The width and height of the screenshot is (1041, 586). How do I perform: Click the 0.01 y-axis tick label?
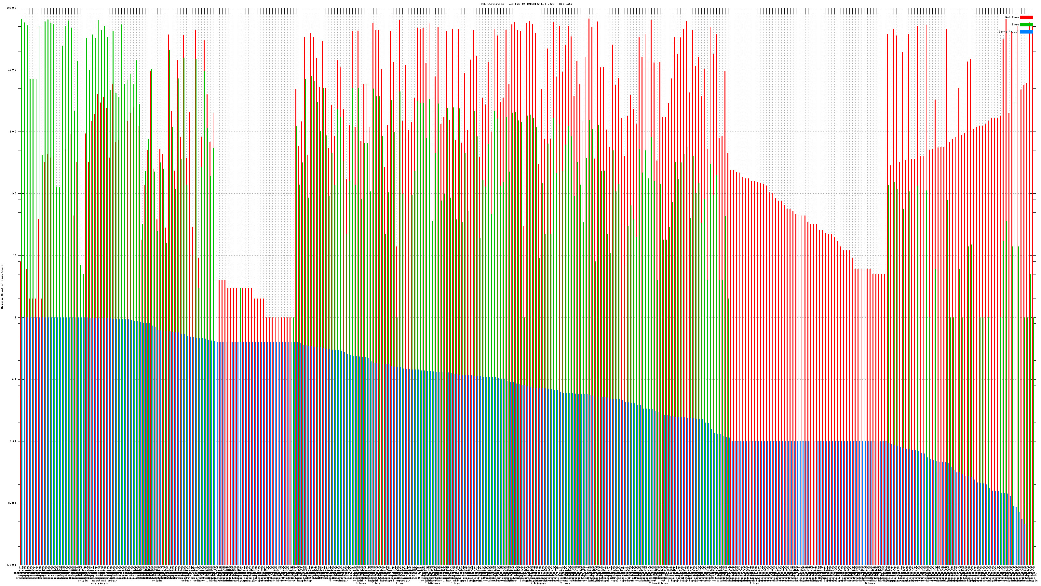13,441
